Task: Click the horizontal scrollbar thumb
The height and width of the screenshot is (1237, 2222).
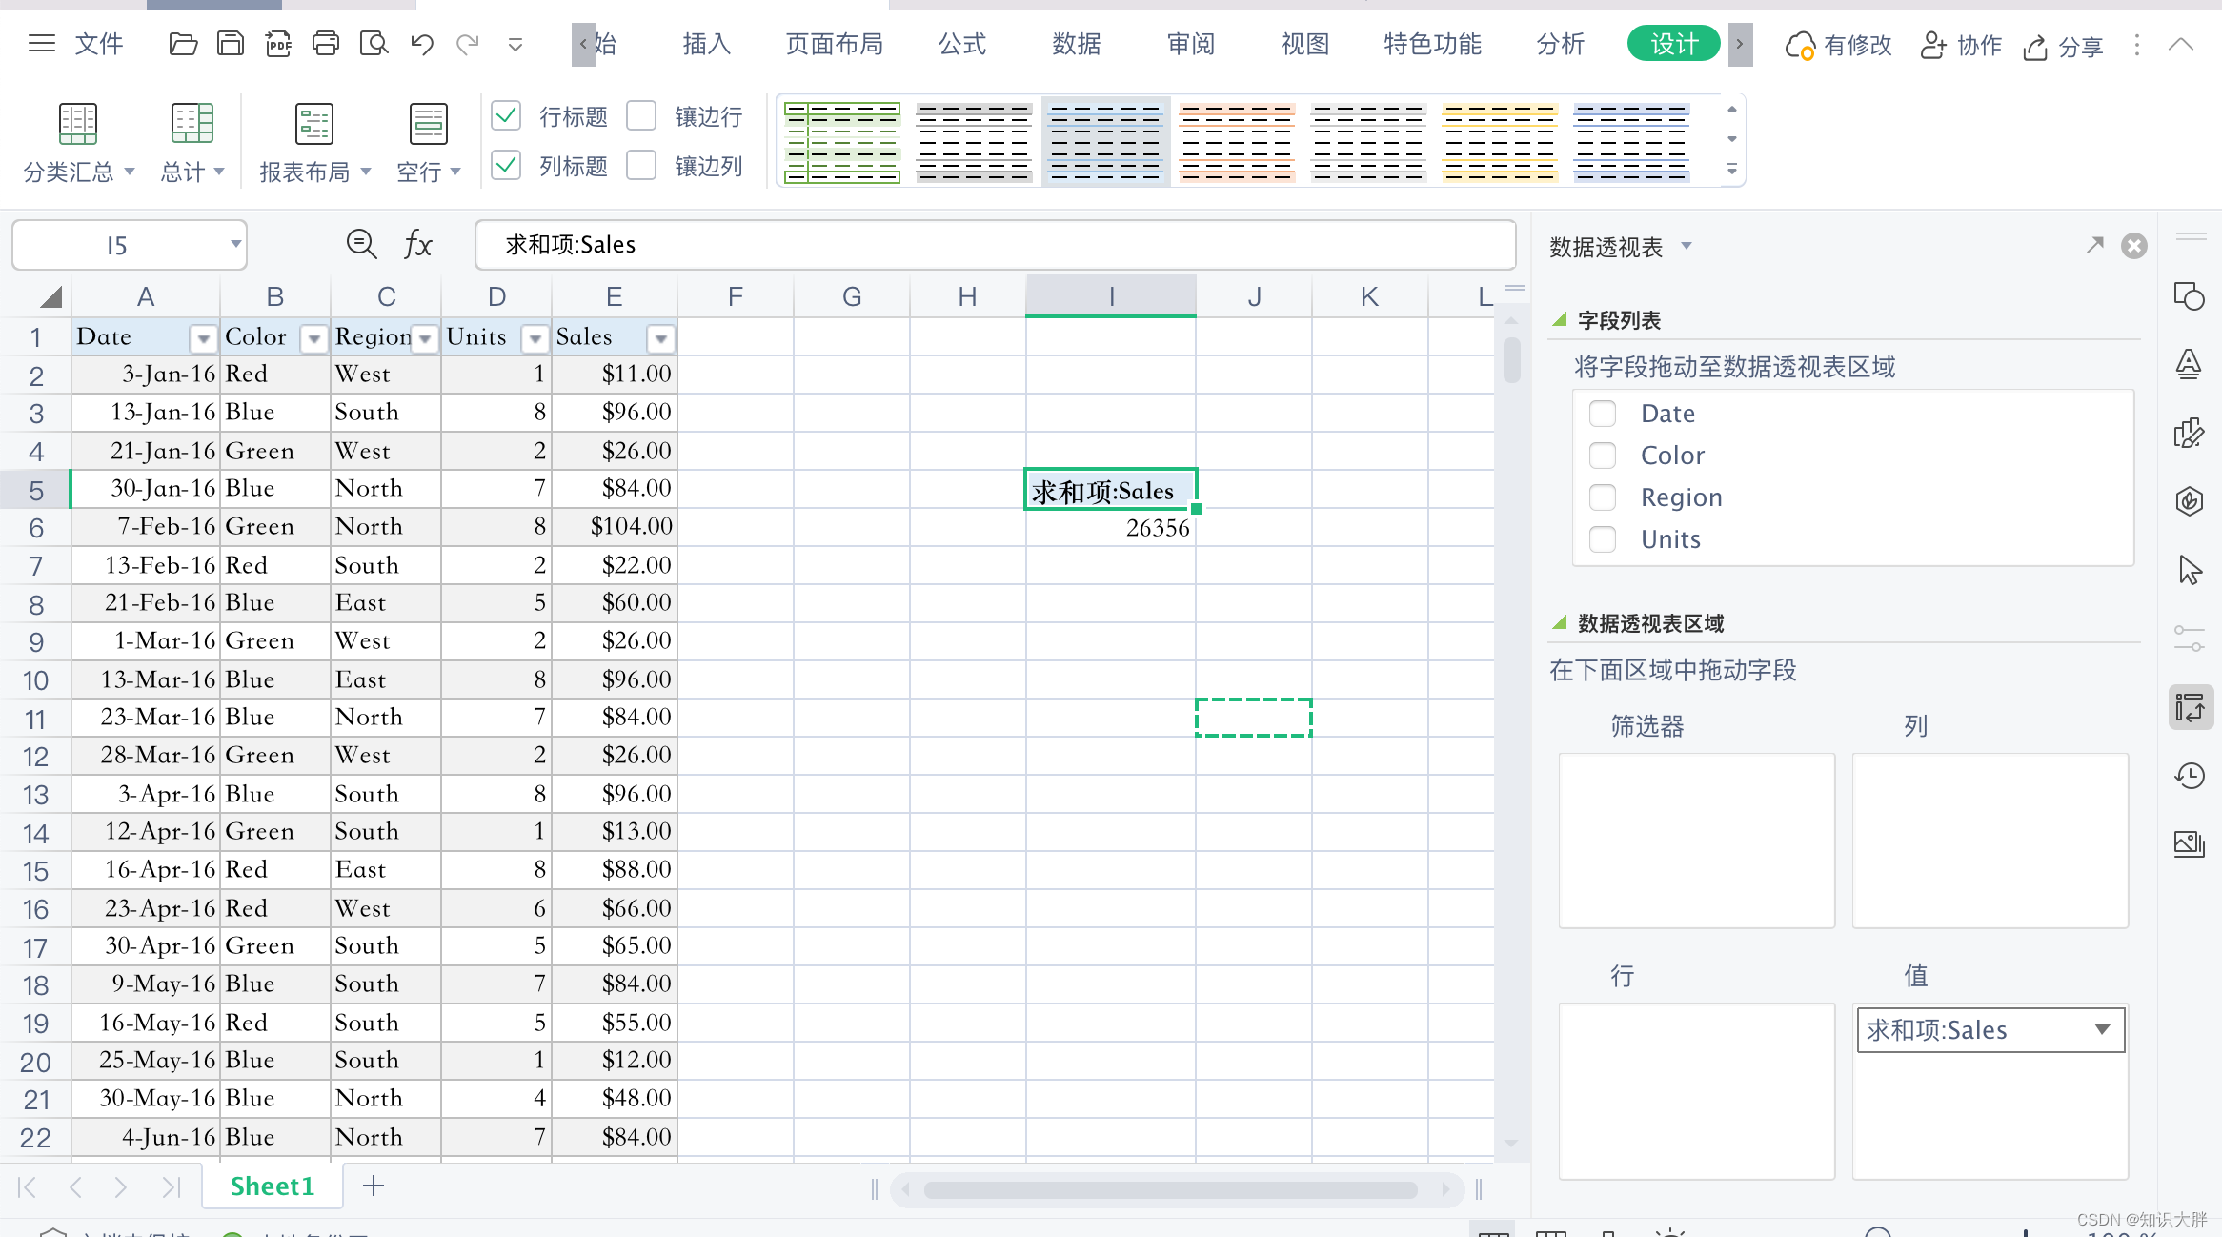Action: pyautogui.click(x=1170, y=1189)
